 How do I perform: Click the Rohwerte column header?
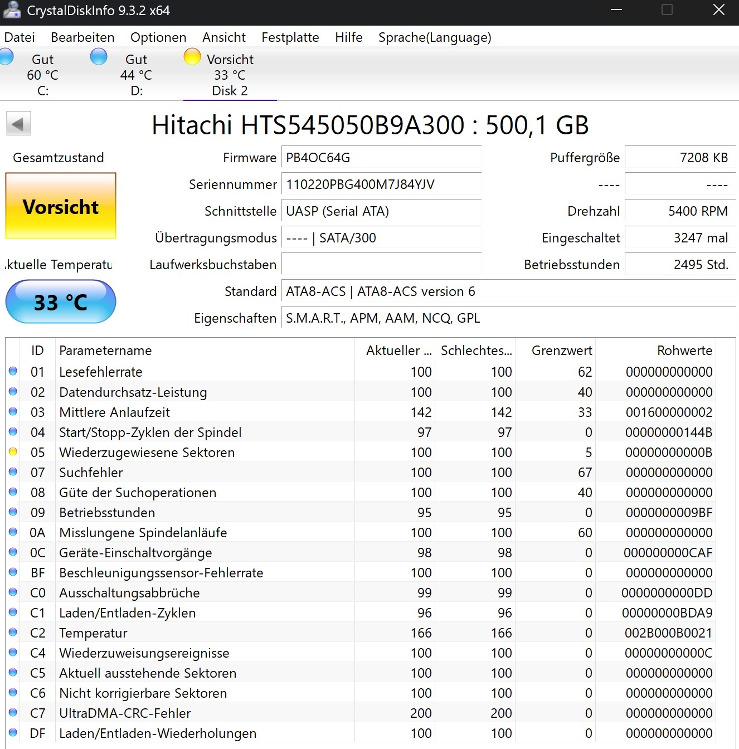[x=655, y=351]
